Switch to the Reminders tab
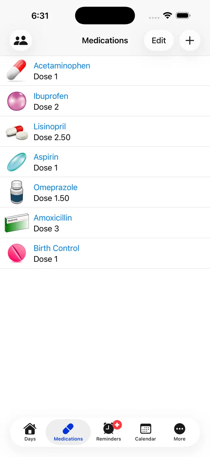 click(x=109, y=432)
